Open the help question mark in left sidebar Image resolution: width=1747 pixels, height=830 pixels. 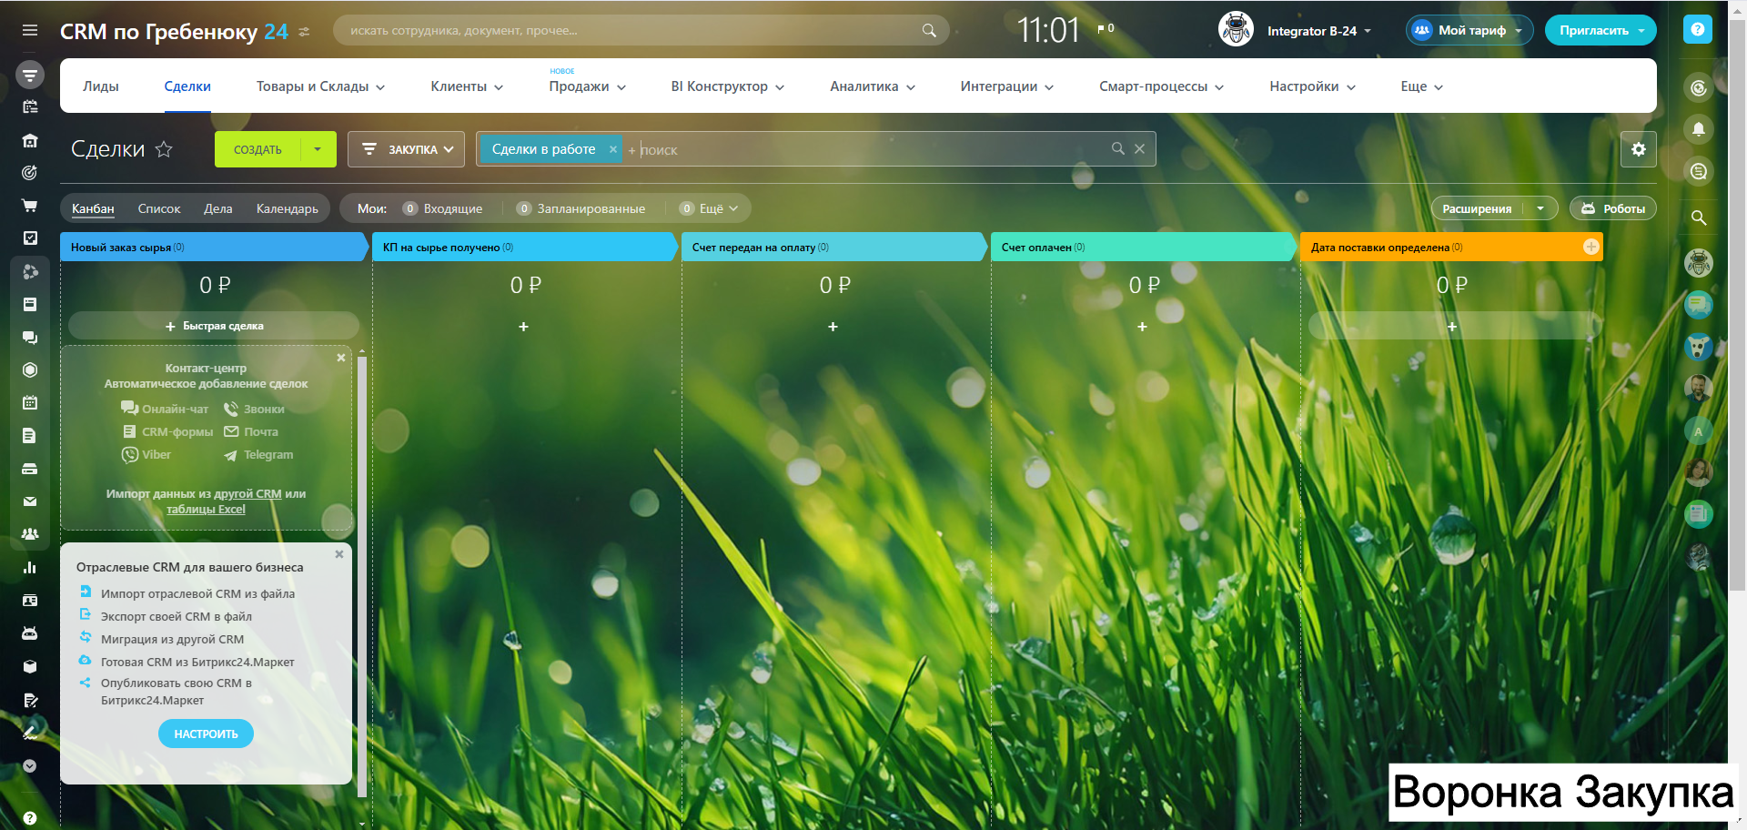tap(30, 818)
